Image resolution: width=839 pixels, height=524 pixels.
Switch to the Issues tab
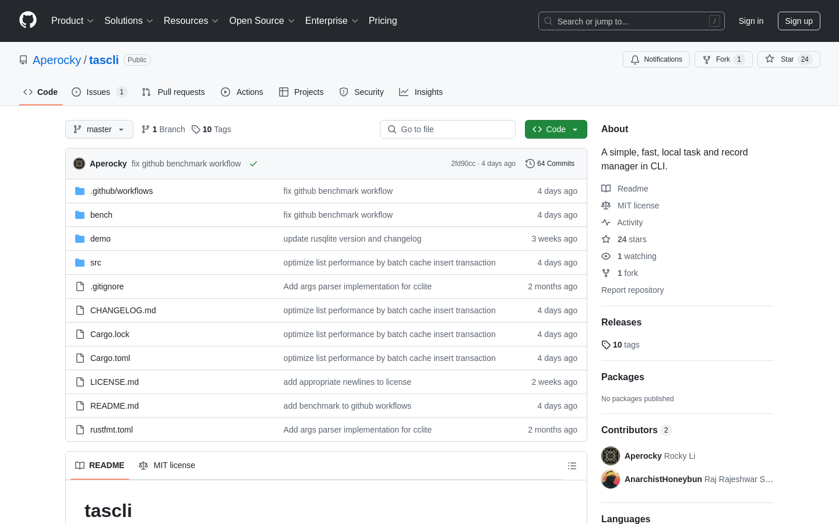99,92
